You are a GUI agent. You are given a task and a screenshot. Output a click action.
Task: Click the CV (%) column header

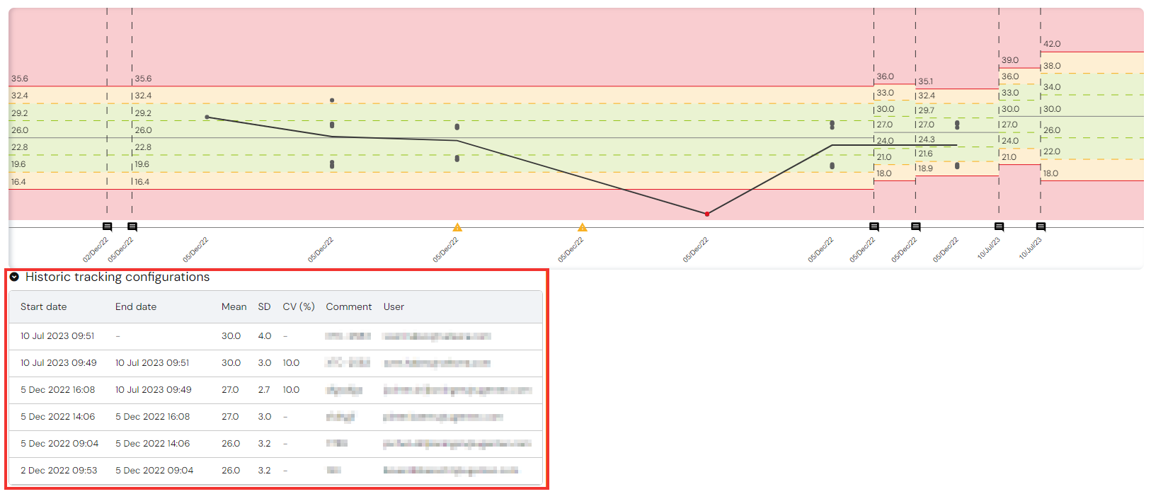(299, 307)
